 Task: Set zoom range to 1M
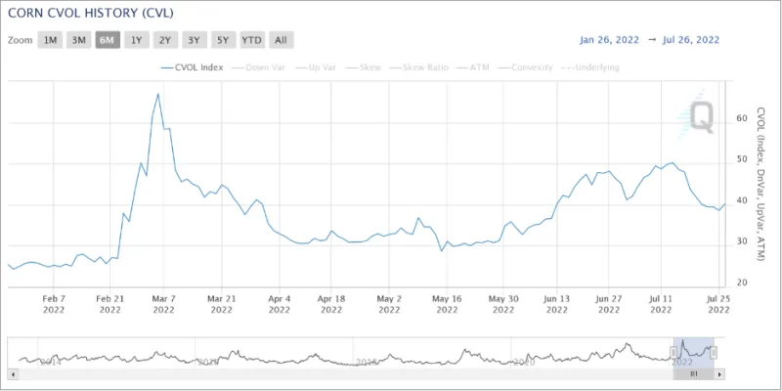tap(50, 40)
